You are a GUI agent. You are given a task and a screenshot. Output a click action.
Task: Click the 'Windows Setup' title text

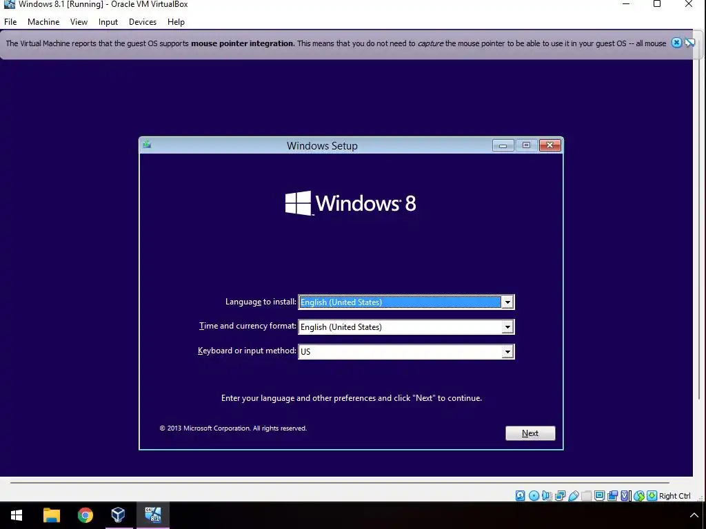tap(322, 146)
